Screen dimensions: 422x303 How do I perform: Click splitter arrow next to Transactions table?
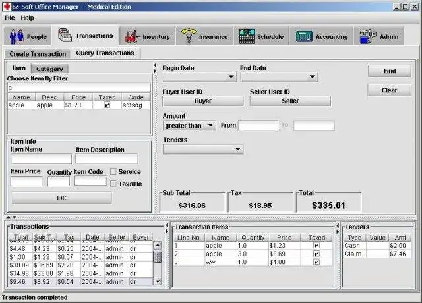point(167,225)
